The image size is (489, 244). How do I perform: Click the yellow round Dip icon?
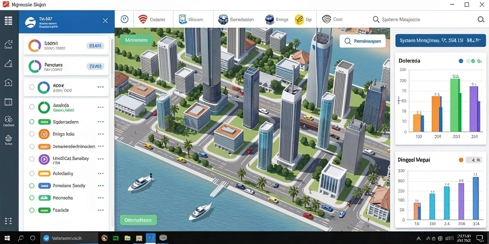(x=299, y=19)
